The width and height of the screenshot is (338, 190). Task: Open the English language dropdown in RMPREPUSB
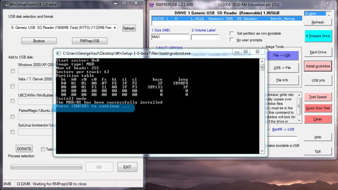click(x=329, y=14)
